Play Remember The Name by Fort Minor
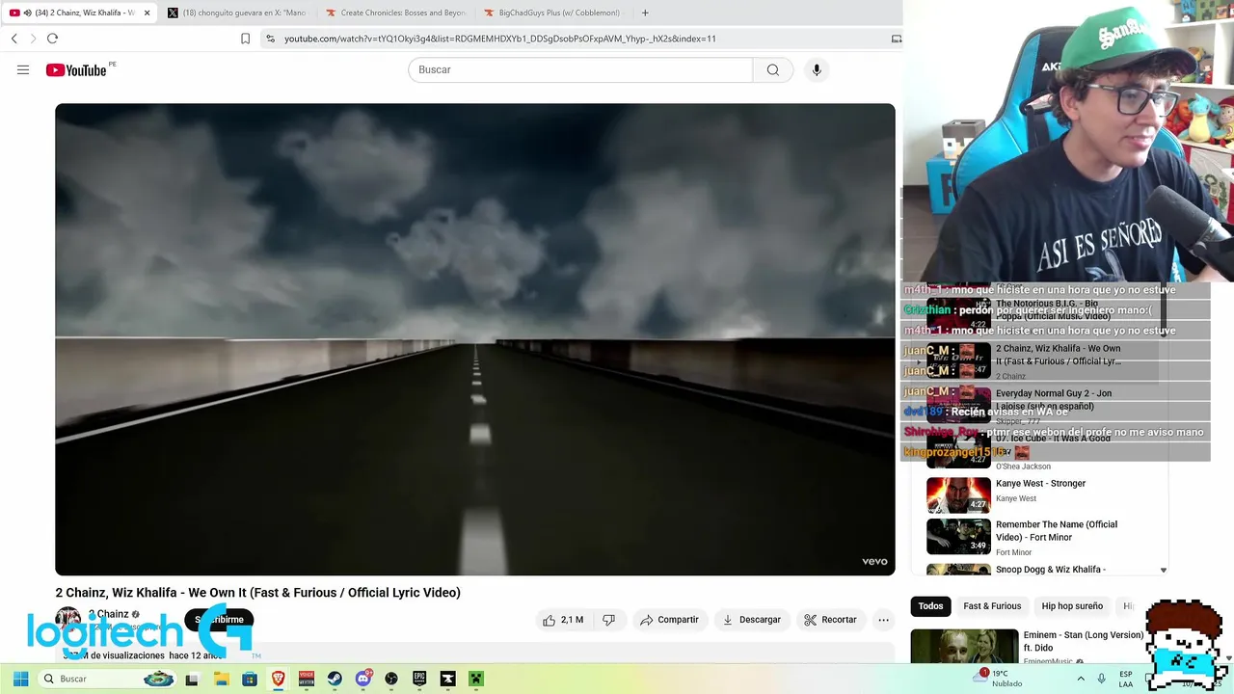 (1057, 530)
